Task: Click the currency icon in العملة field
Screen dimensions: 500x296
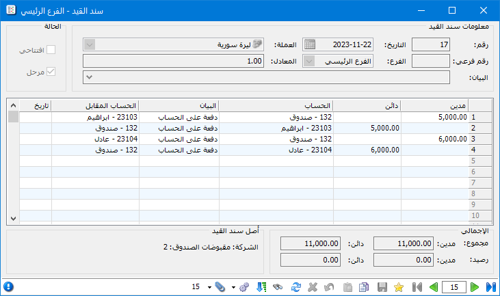Action: (257, 44)
